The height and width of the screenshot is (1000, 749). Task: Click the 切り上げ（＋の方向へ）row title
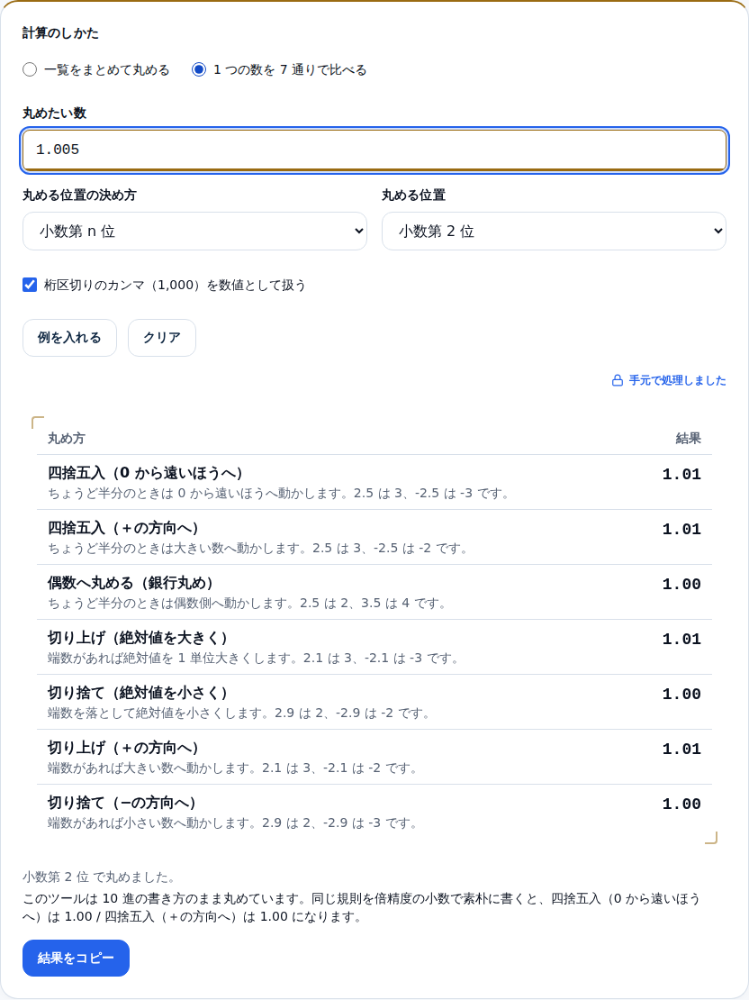123,748
